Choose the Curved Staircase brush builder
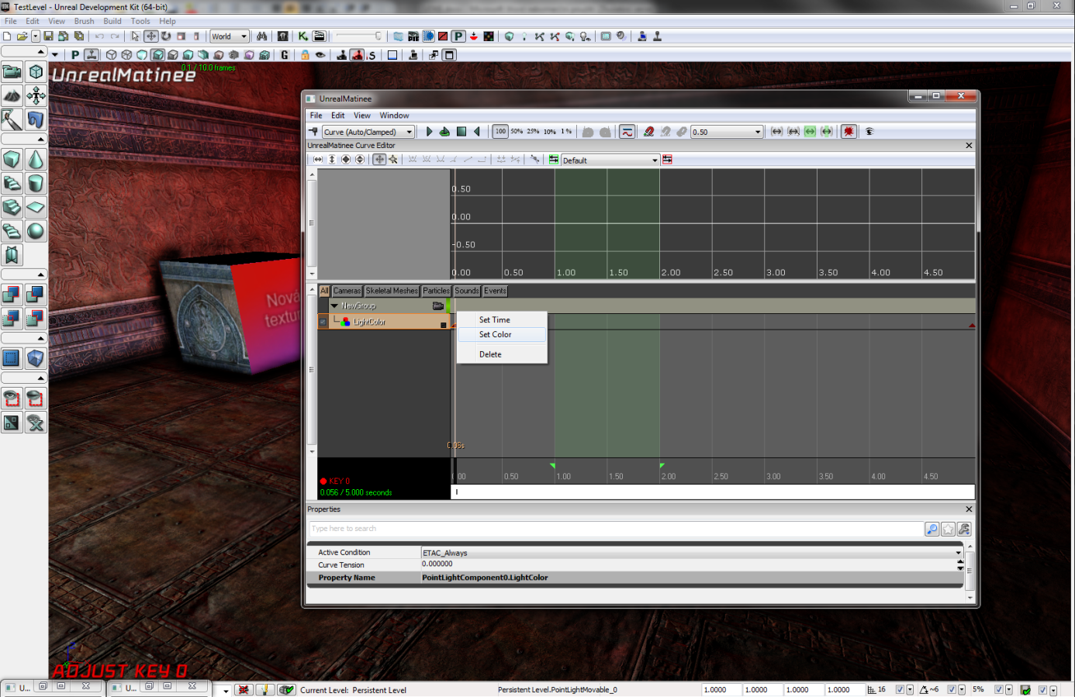This screenshot has width=1075, height=697. point(12,184)
